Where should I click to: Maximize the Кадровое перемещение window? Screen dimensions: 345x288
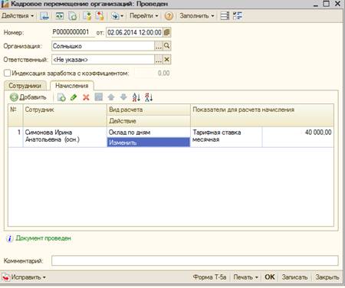327,4
